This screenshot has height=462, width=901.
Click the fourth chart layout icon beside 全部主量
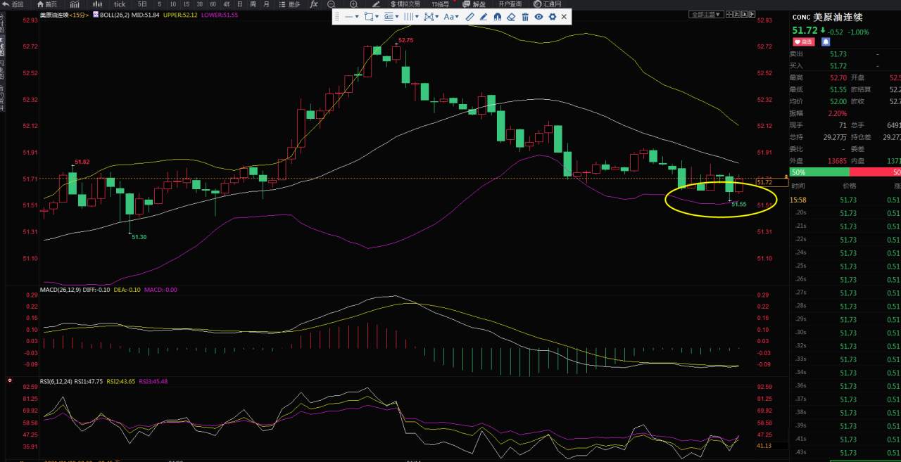point(752,14)
